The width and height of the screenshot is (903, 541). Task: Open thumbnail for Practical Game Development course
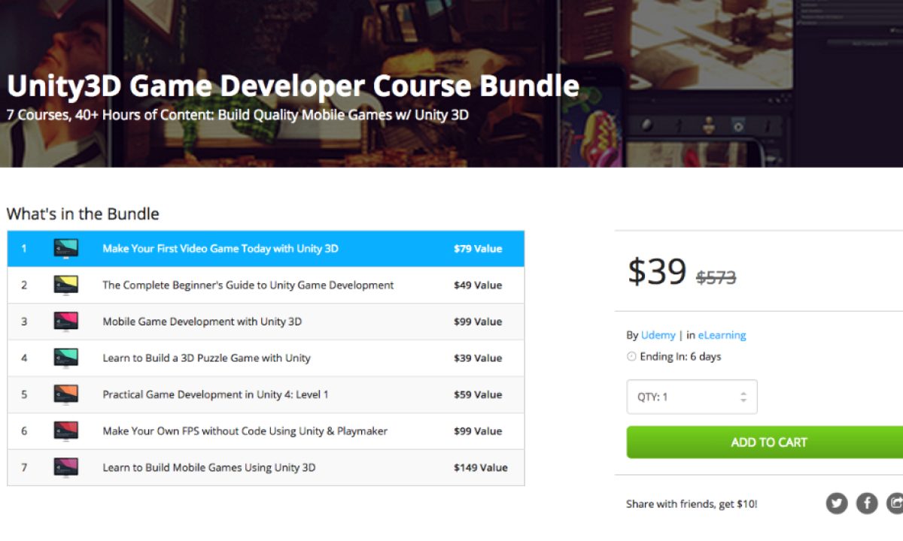point(66,394)
